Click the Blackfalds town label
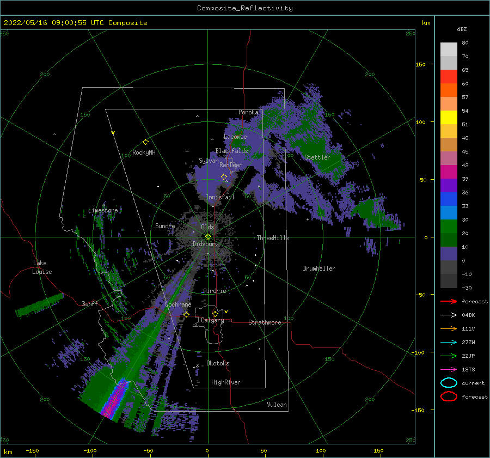Screen dimensions: 490x458 [231, 151]
